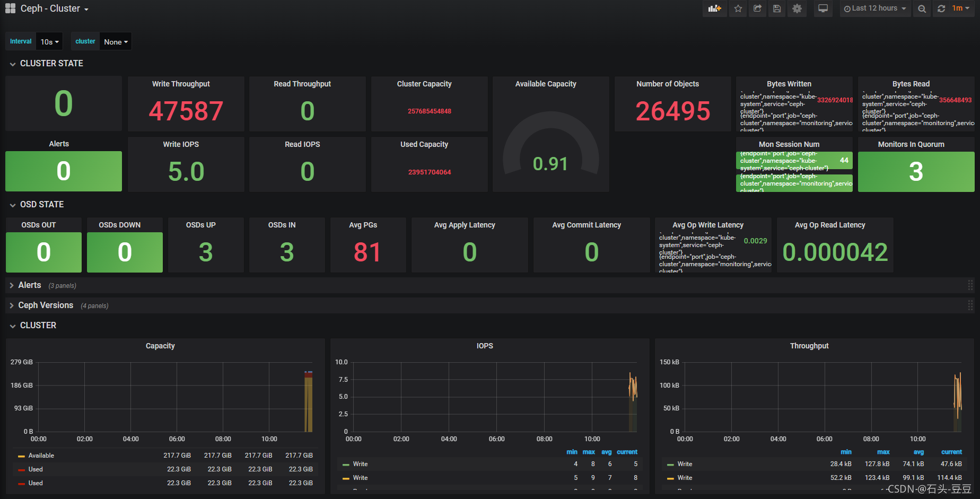
Task: Sort Throughput legend by avg column
Action: (x=918, y=452)
